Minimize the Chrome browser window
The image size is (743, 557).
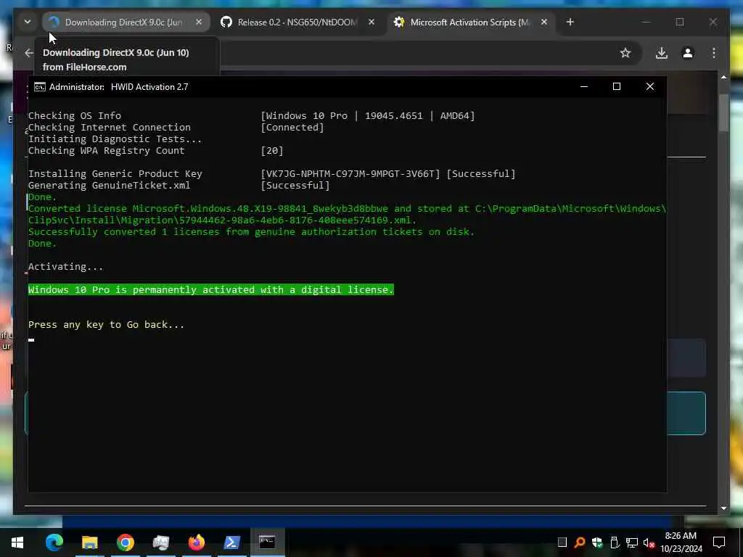coord(646,22)
